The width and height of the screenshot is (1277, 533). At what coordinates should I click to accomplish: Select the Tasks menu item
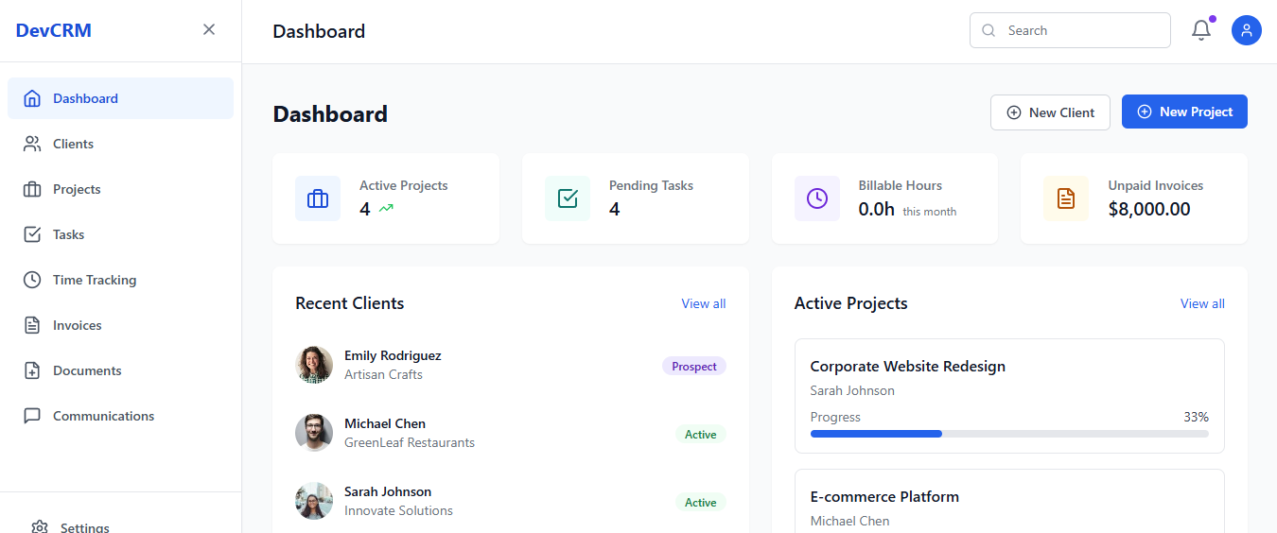tap(120, 234)
